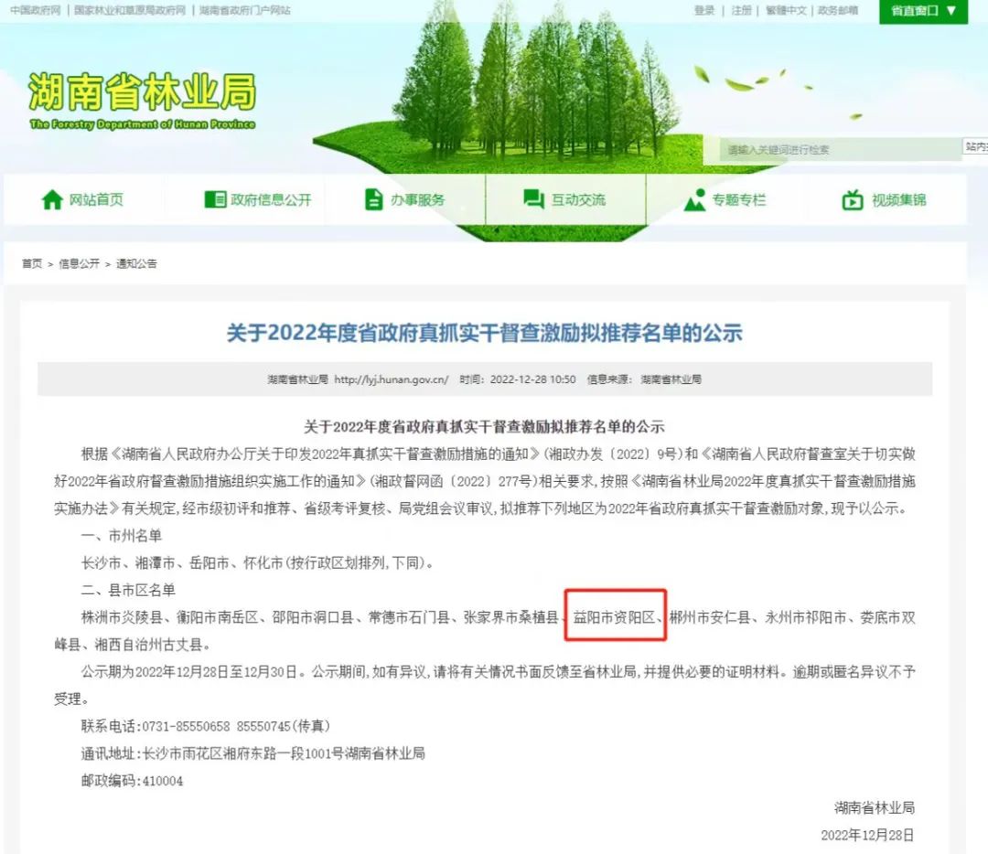Click the 视频集锦 TV icon
This screenshot has width=988, height=854.
[x=853, y=199]
